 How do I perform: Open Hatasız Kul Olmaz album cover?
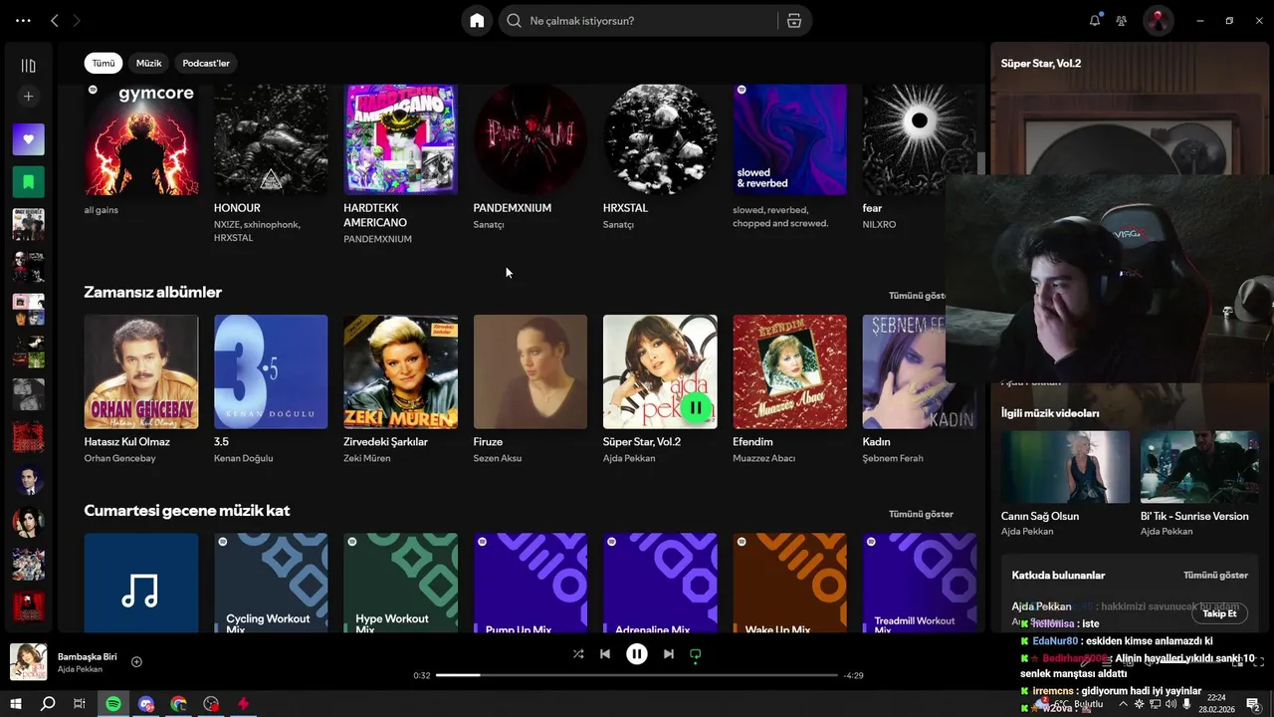coord(141,371)
